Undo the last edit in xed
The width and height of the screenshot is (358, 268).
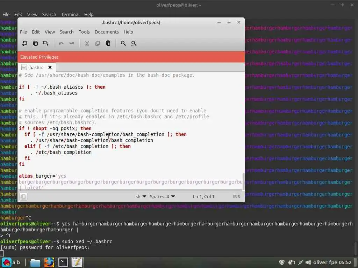tap(61, 43)
